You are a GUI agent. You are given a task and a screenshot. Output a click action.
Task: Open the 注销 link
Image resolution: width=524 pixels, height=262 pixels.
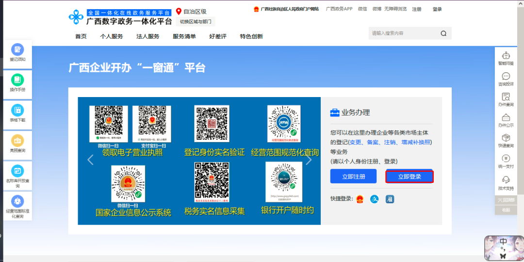[x=390, y=142]
